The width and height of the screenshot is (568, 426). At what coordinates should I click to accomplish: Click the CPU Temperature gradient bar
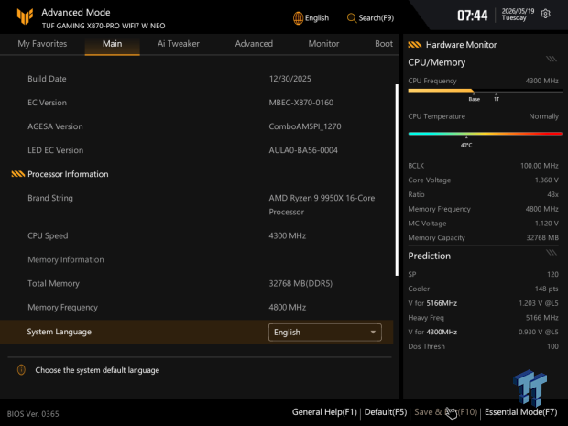pos(485,134)
